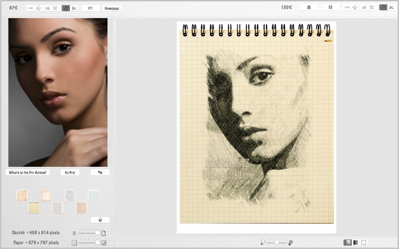Zoom out the sketch view with minus icon
The width and height of the screenshot is (399, 249).
coord(347,7)
